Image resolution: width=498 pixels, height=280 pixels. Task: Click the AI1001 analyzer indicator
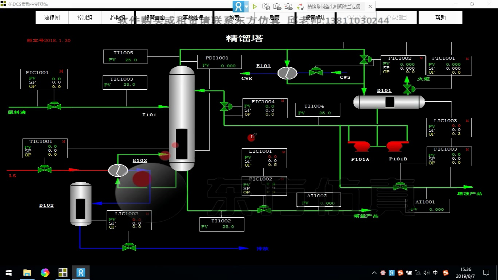pos(428,206)
